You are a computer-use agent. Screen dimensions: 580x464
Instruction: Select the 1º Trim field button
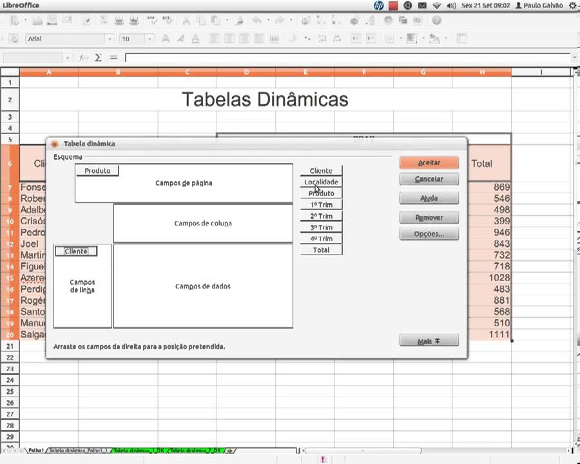pyautogui.click(x=321, y=205)
